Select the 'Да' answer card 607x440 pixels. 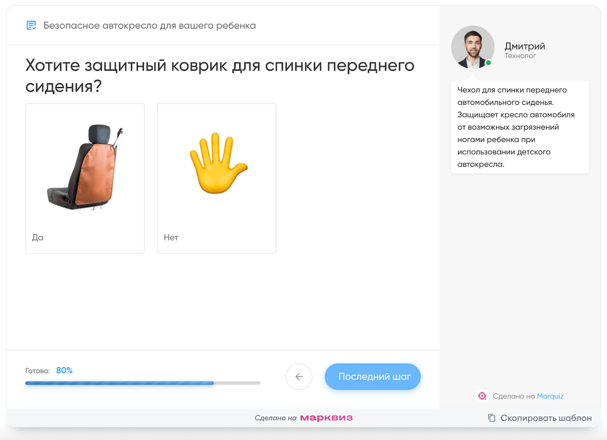click(85, 178)
